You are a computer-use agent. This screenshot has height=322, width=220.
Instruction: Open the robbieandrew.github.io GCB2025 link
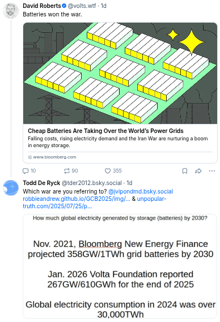77,199
